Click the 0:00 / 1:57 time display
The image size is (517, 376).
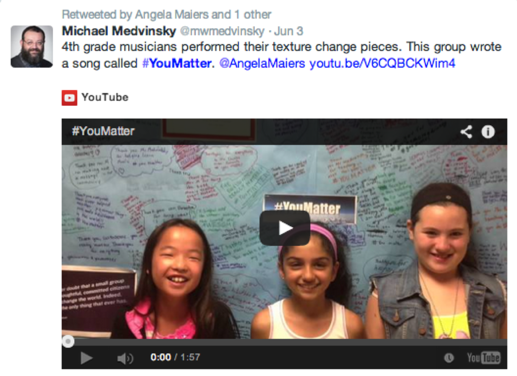tap(175, 357)
